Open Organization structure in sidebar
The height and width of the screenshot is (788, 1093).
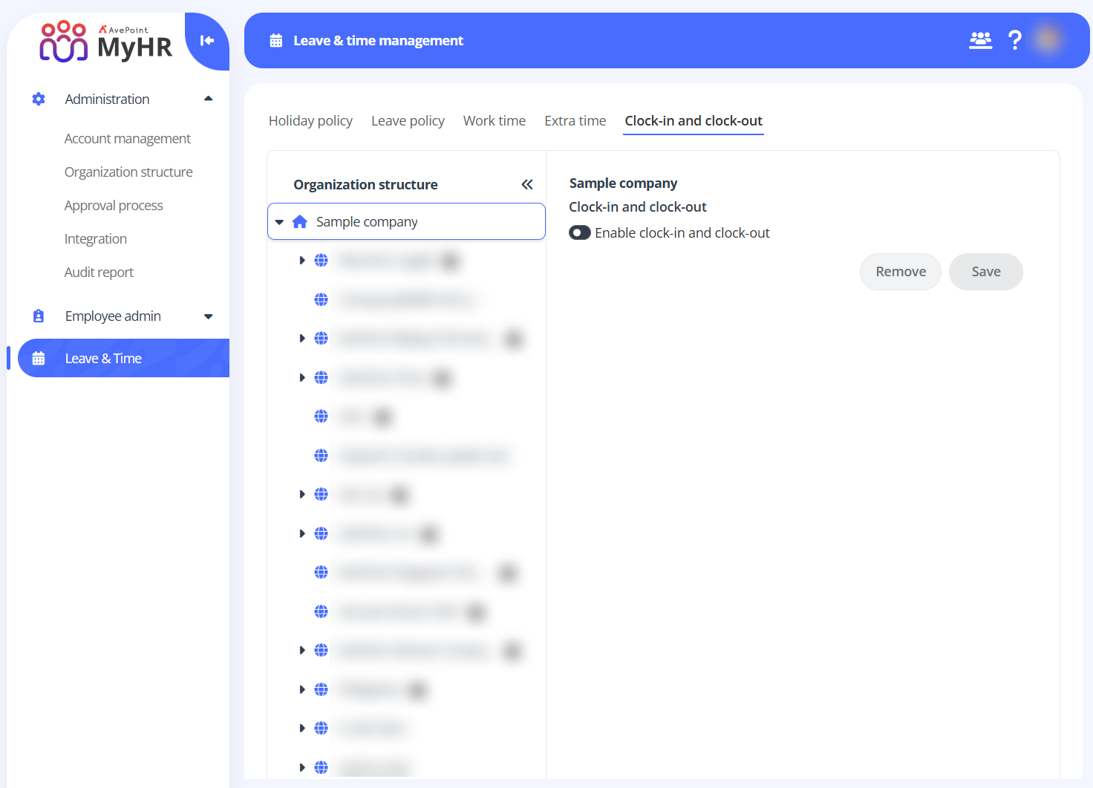tap(128, 172)
